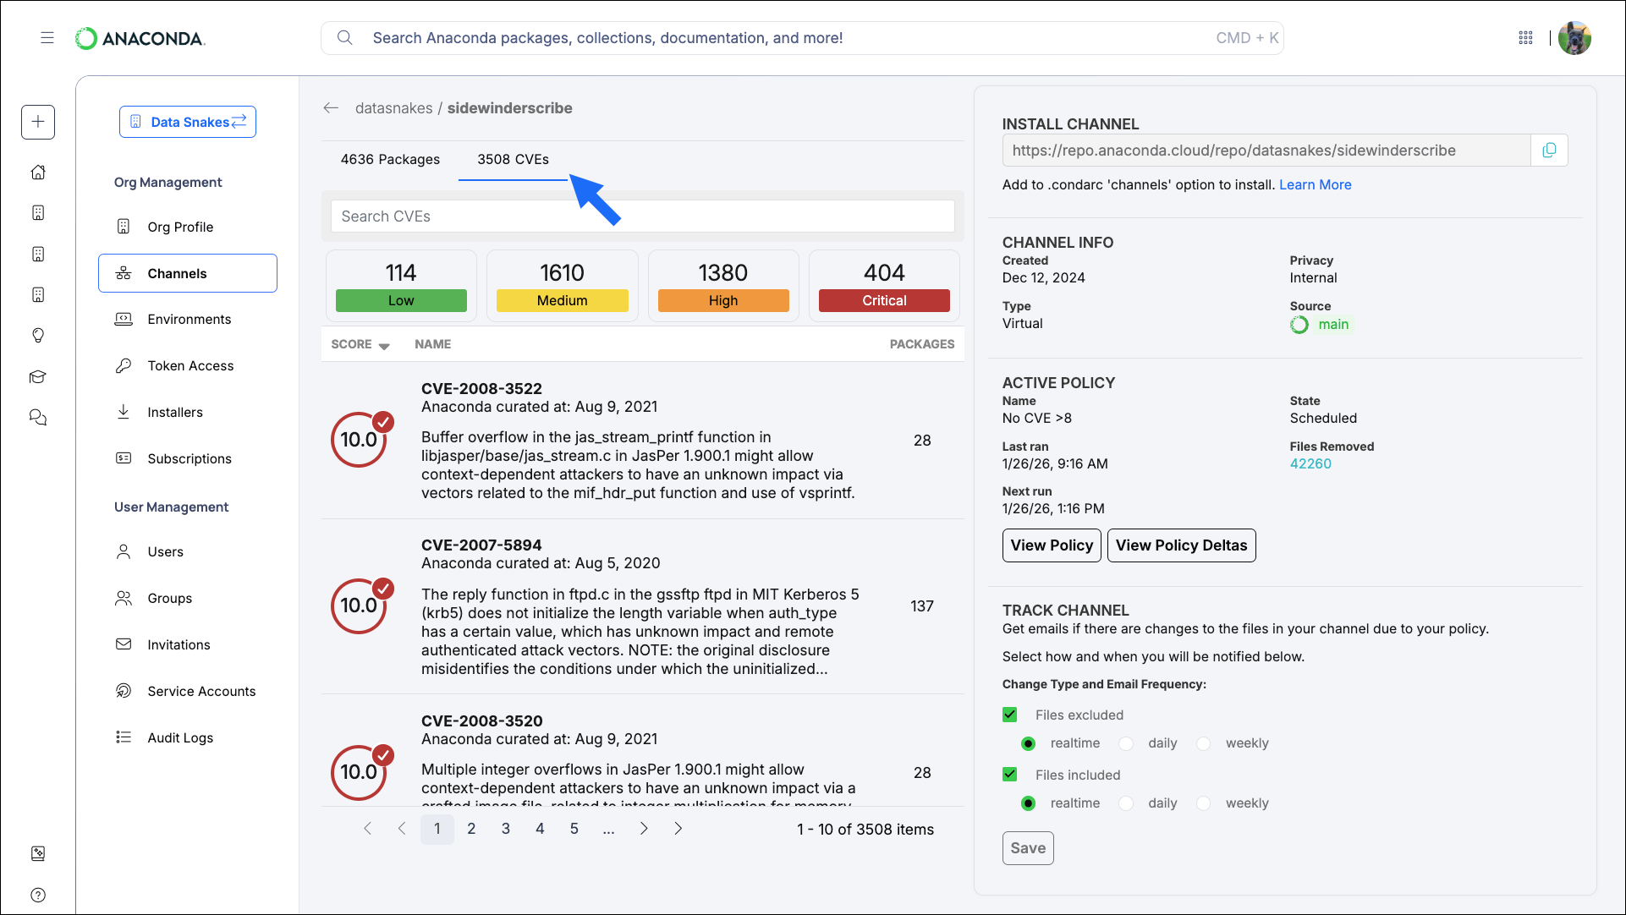Go to page 2 of CVEs
Viewport: 1626px width, 915px height.
pos(471,829)
